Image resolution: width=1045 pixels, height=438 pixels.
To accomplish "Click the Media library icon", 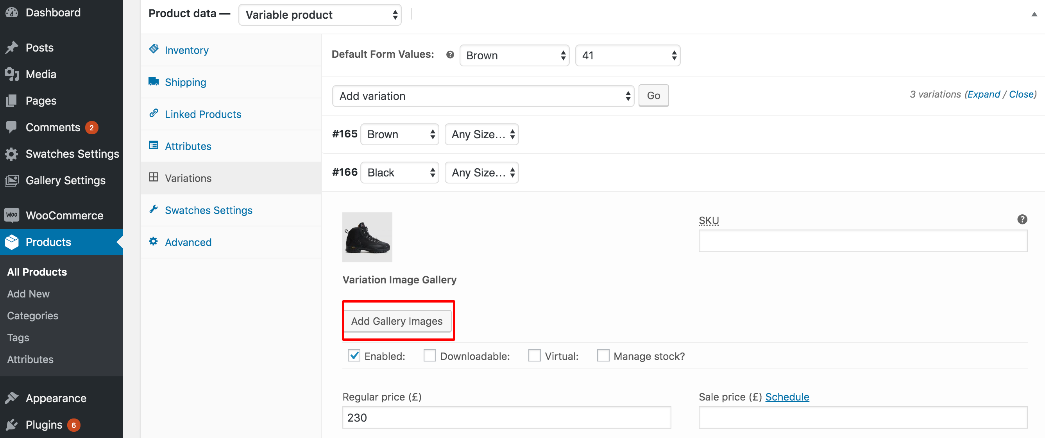I will coord(12,74).
